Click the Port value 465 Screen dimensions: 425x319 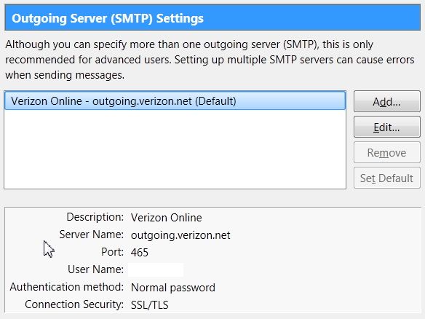point(139,252)
